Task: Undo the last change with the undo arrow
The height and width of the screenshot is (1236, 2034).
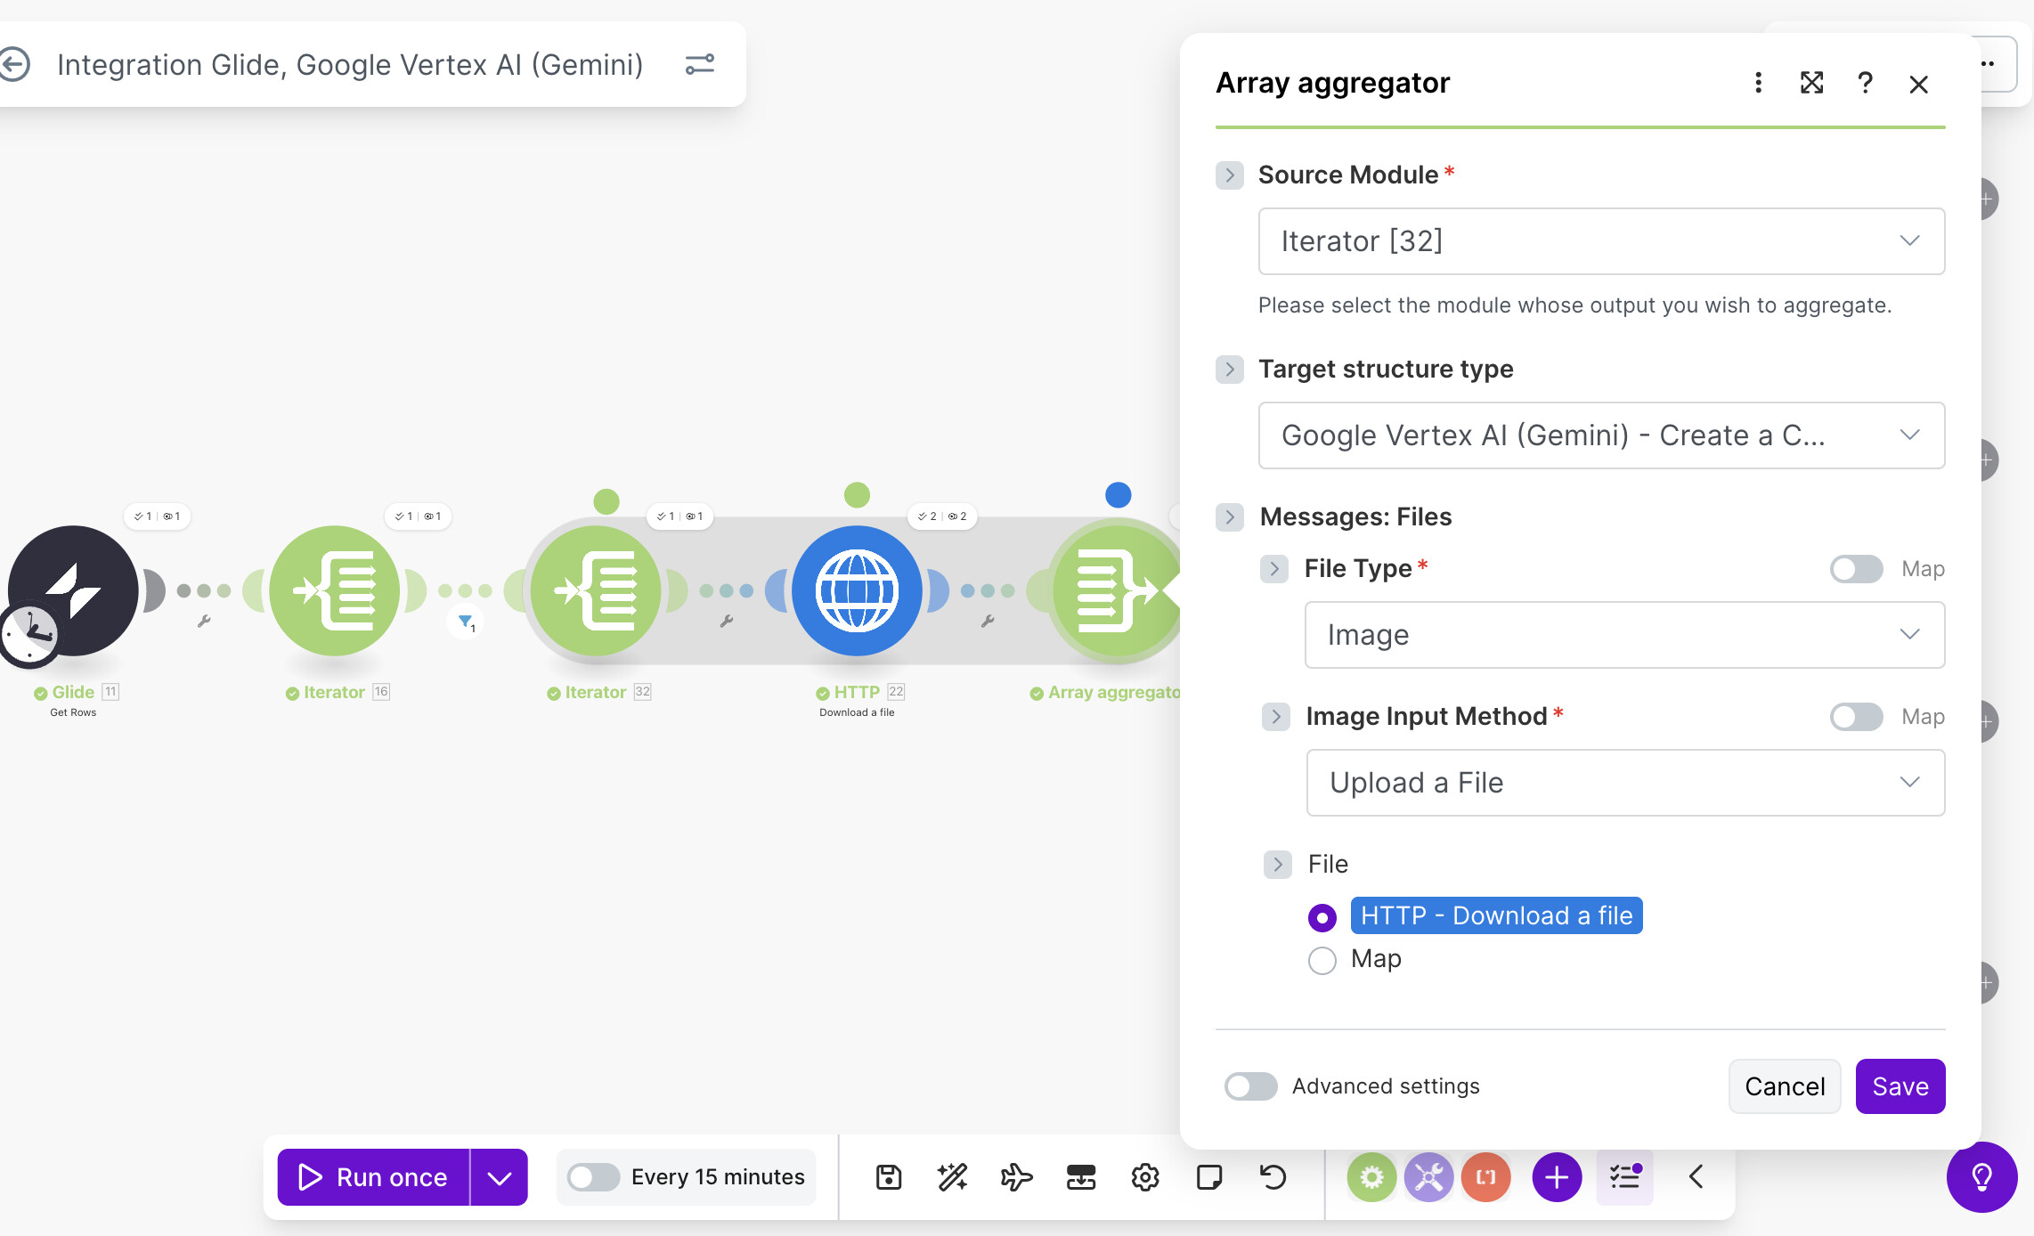Action: (1273, 1176)
